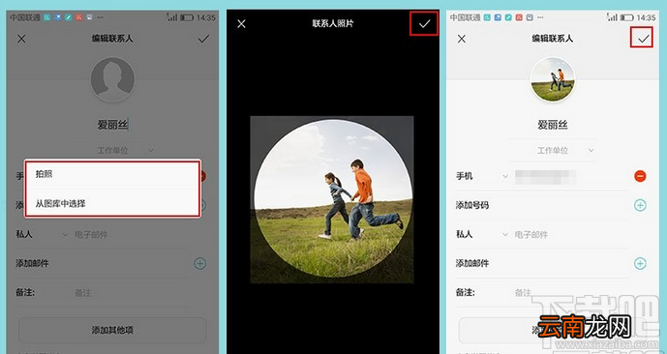Add a number with plus icon beside 添加号码
Image resolution: width=667 pixels, height=354 pixels.
[x=640, y=205]
